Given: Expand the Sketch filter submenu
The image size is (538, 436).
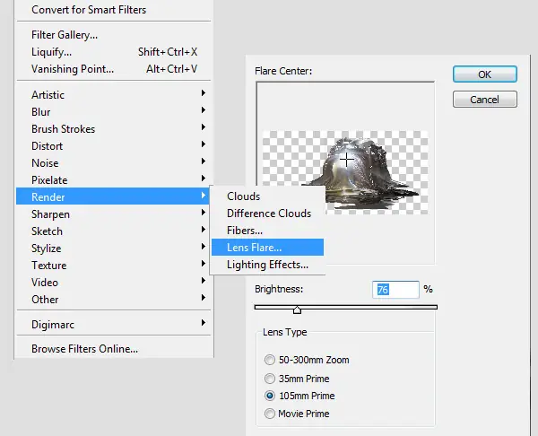Looking at the screenshot, I should pos(113,231).
